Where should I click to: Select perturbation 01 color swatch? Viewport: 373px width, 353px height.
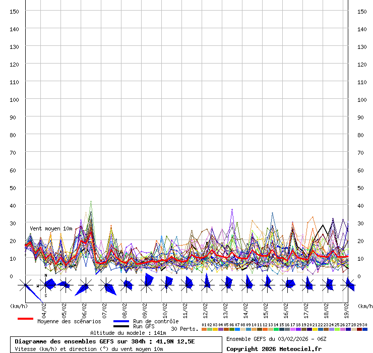(x=204, y=329)
